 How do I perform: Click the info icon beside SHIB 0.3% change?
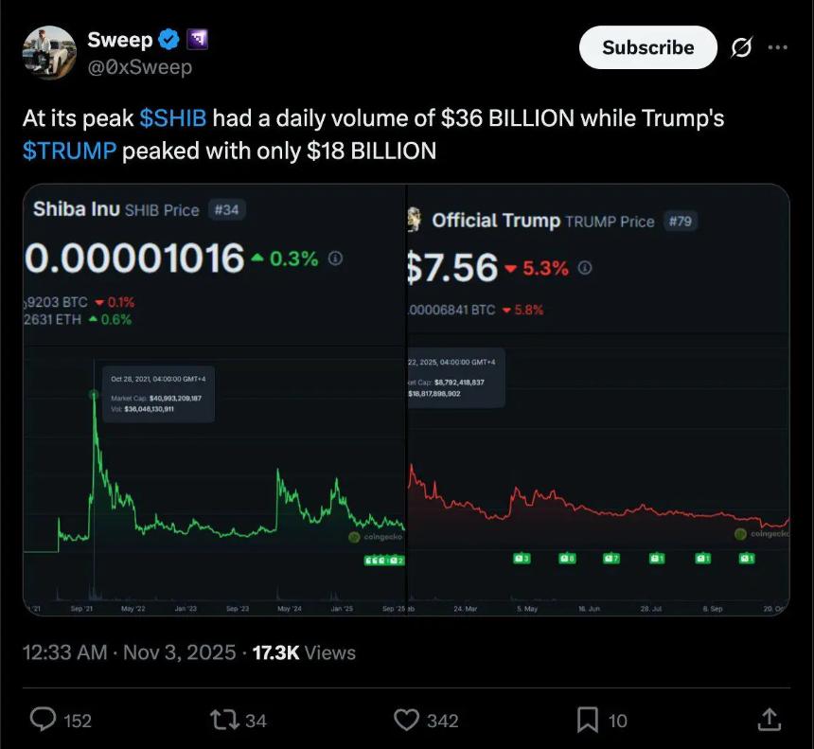336,258
